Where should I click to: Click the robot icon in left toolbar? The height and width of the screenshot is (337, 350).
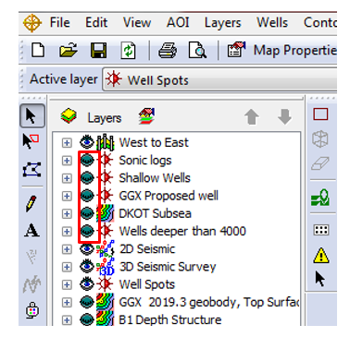point(32,310)
